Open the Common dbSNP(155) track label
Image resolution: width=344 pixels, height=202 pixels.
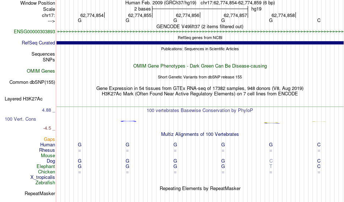click(32, 82)
